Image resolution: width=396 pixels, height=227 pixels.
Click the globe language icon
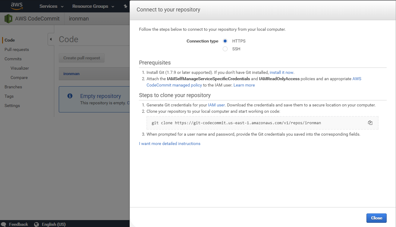coord(37,224)
